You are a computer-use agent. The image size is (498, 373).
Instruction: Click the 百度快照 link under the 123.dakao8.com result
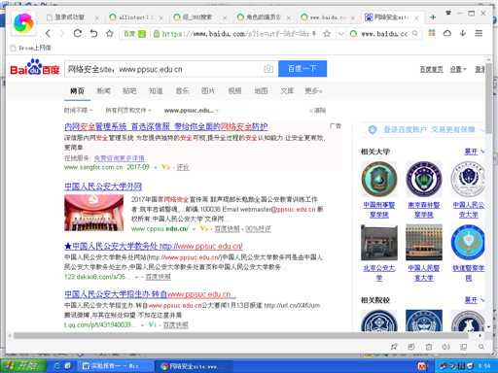point(158,277)
